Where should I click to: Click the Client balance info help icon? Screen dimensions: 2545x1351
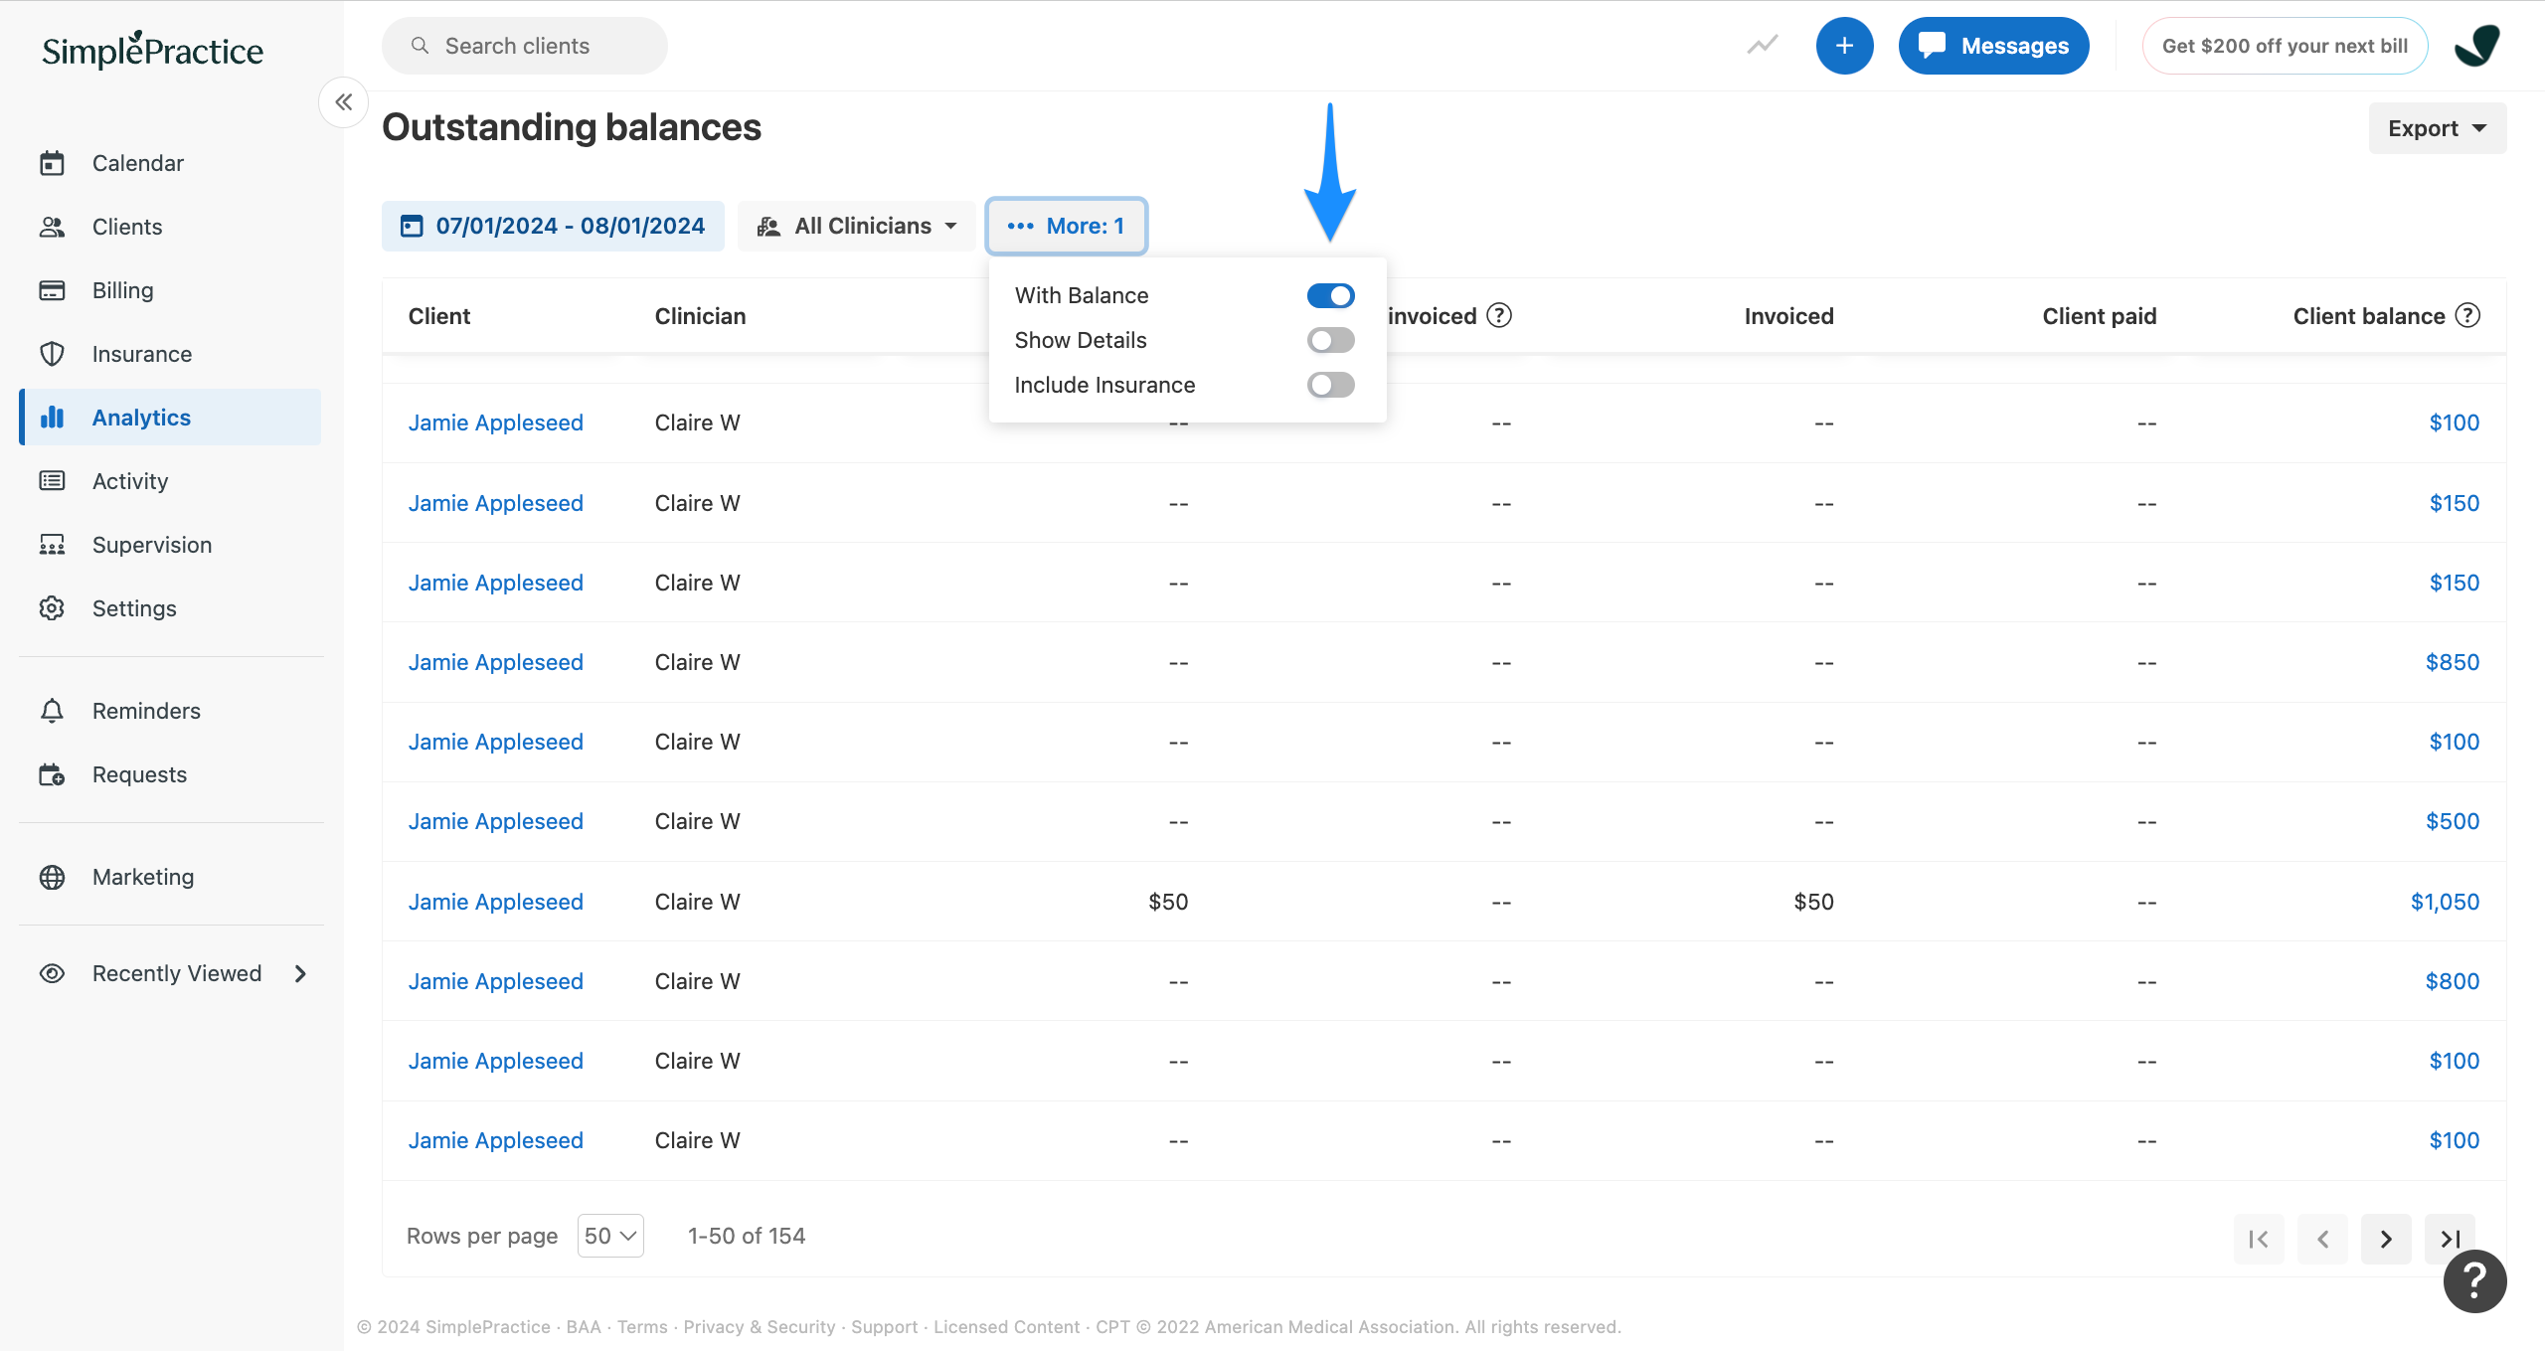point(2467,316)
